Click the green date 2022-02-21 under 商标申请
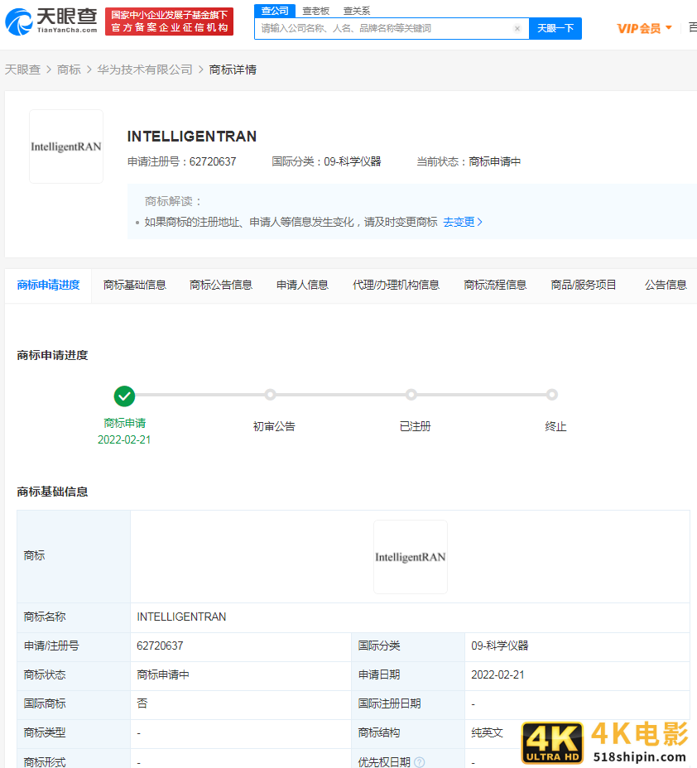The height and width of the screenshot is (768, 697). click(x=124, y=439)
